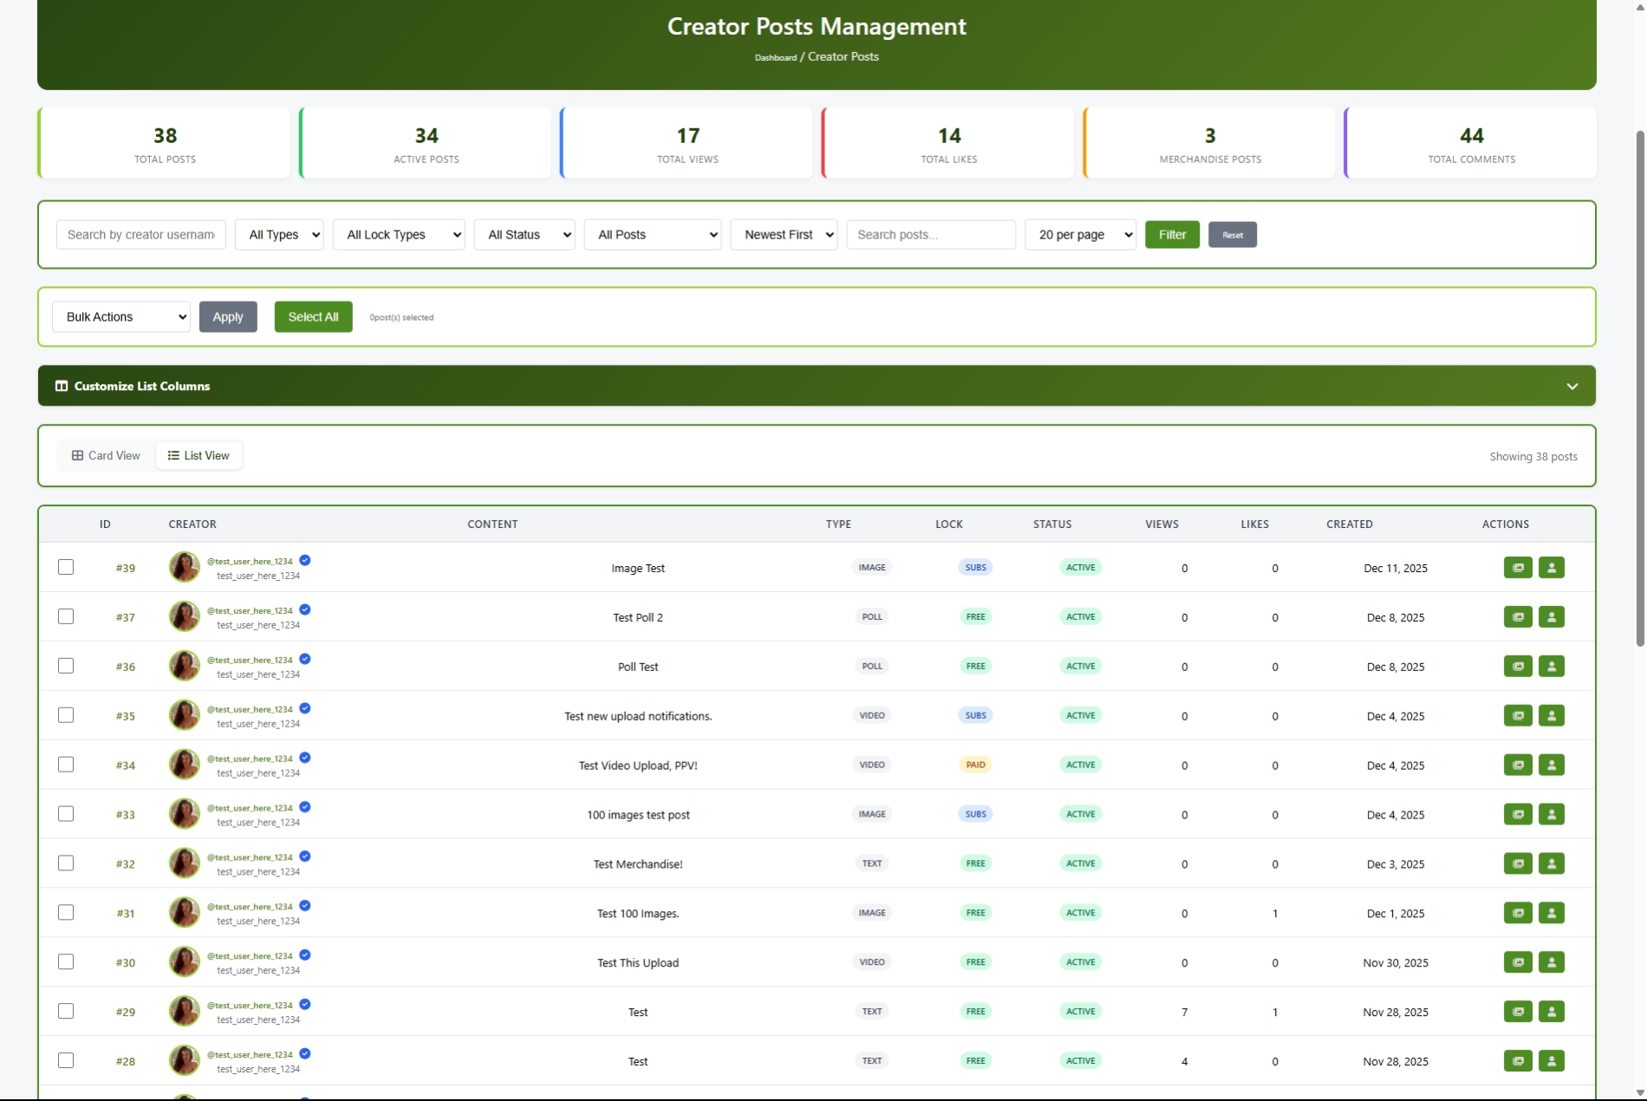
Task: Open the All Lock Types dropdown
Action: [399, 235]
